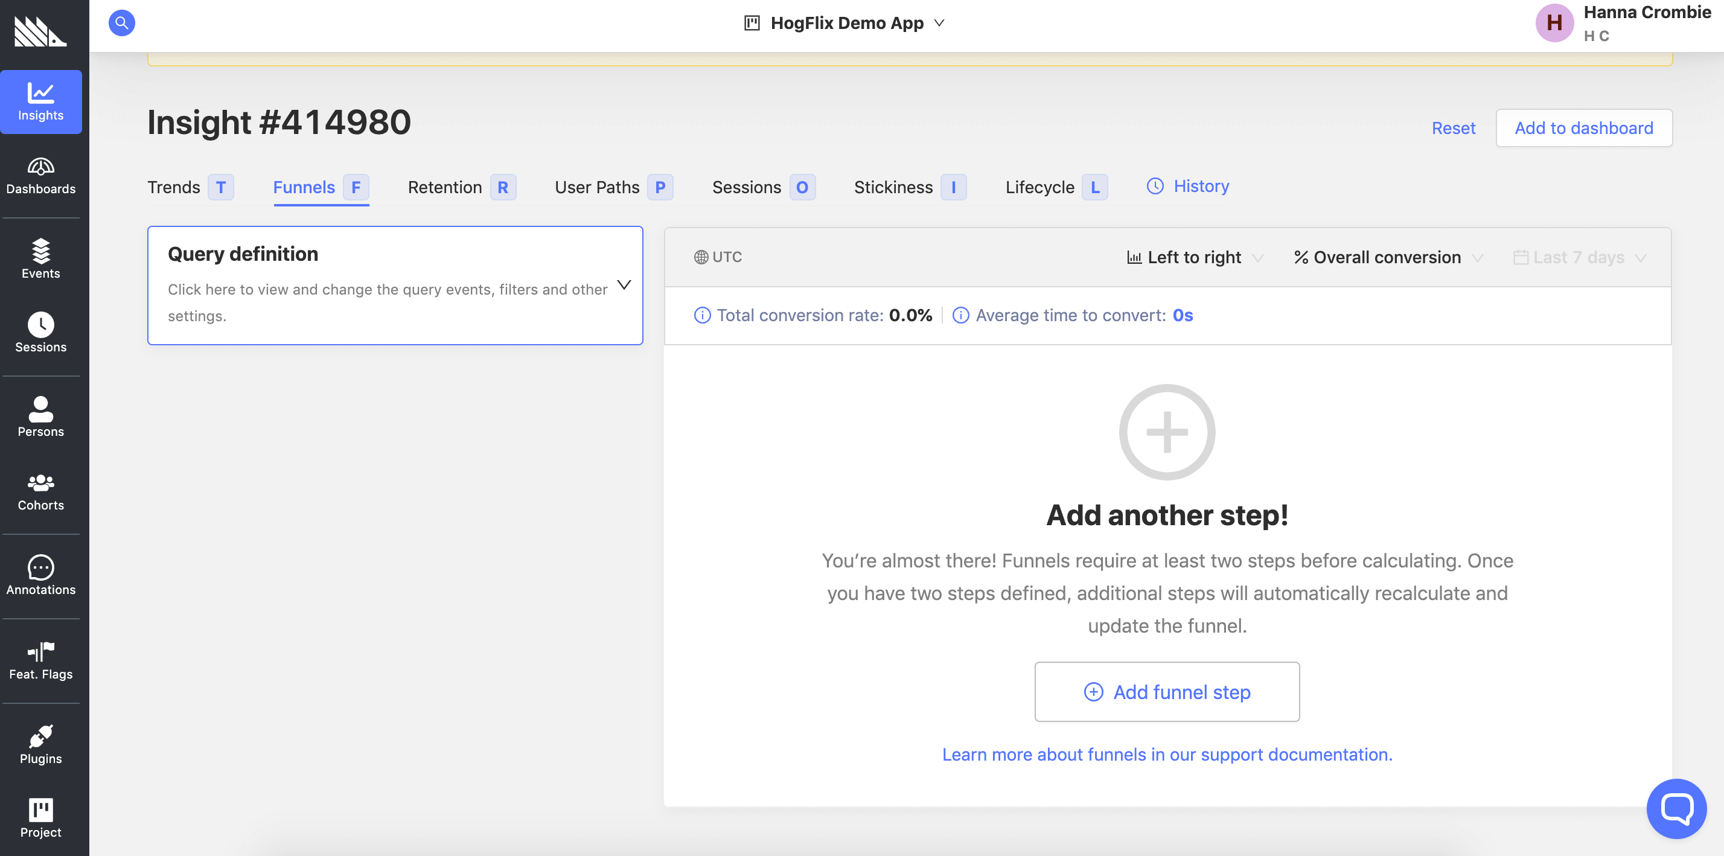Click total conversion rate info icon
This screenshot has height=856, width=1724.
click(x=702, y=315)
